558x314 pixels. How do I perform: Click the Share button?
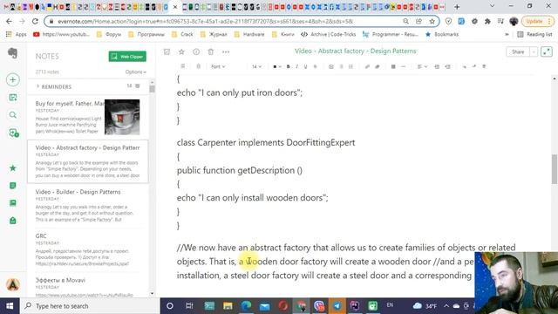pos(518,52)
